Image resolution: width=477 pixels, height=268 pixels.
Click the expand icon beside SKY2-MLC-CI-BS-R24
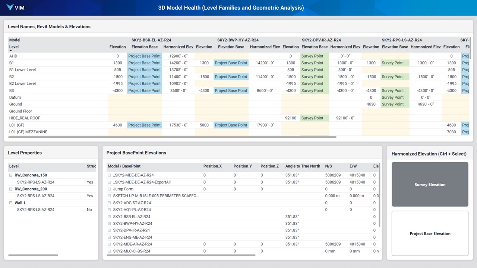pyautogui.click(x=110, y=251)
